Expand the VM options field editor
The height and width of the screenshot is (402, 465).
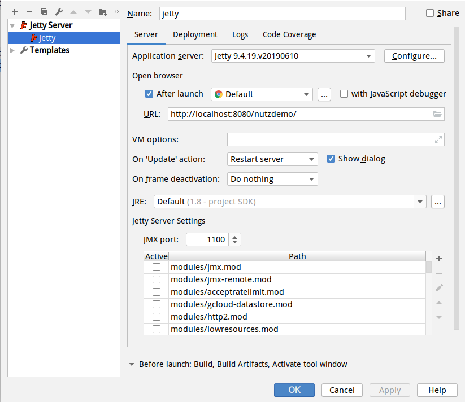438,139
